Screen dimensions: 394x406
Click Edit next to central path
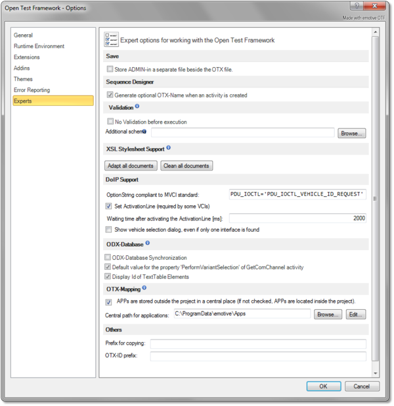coord(355,315)
